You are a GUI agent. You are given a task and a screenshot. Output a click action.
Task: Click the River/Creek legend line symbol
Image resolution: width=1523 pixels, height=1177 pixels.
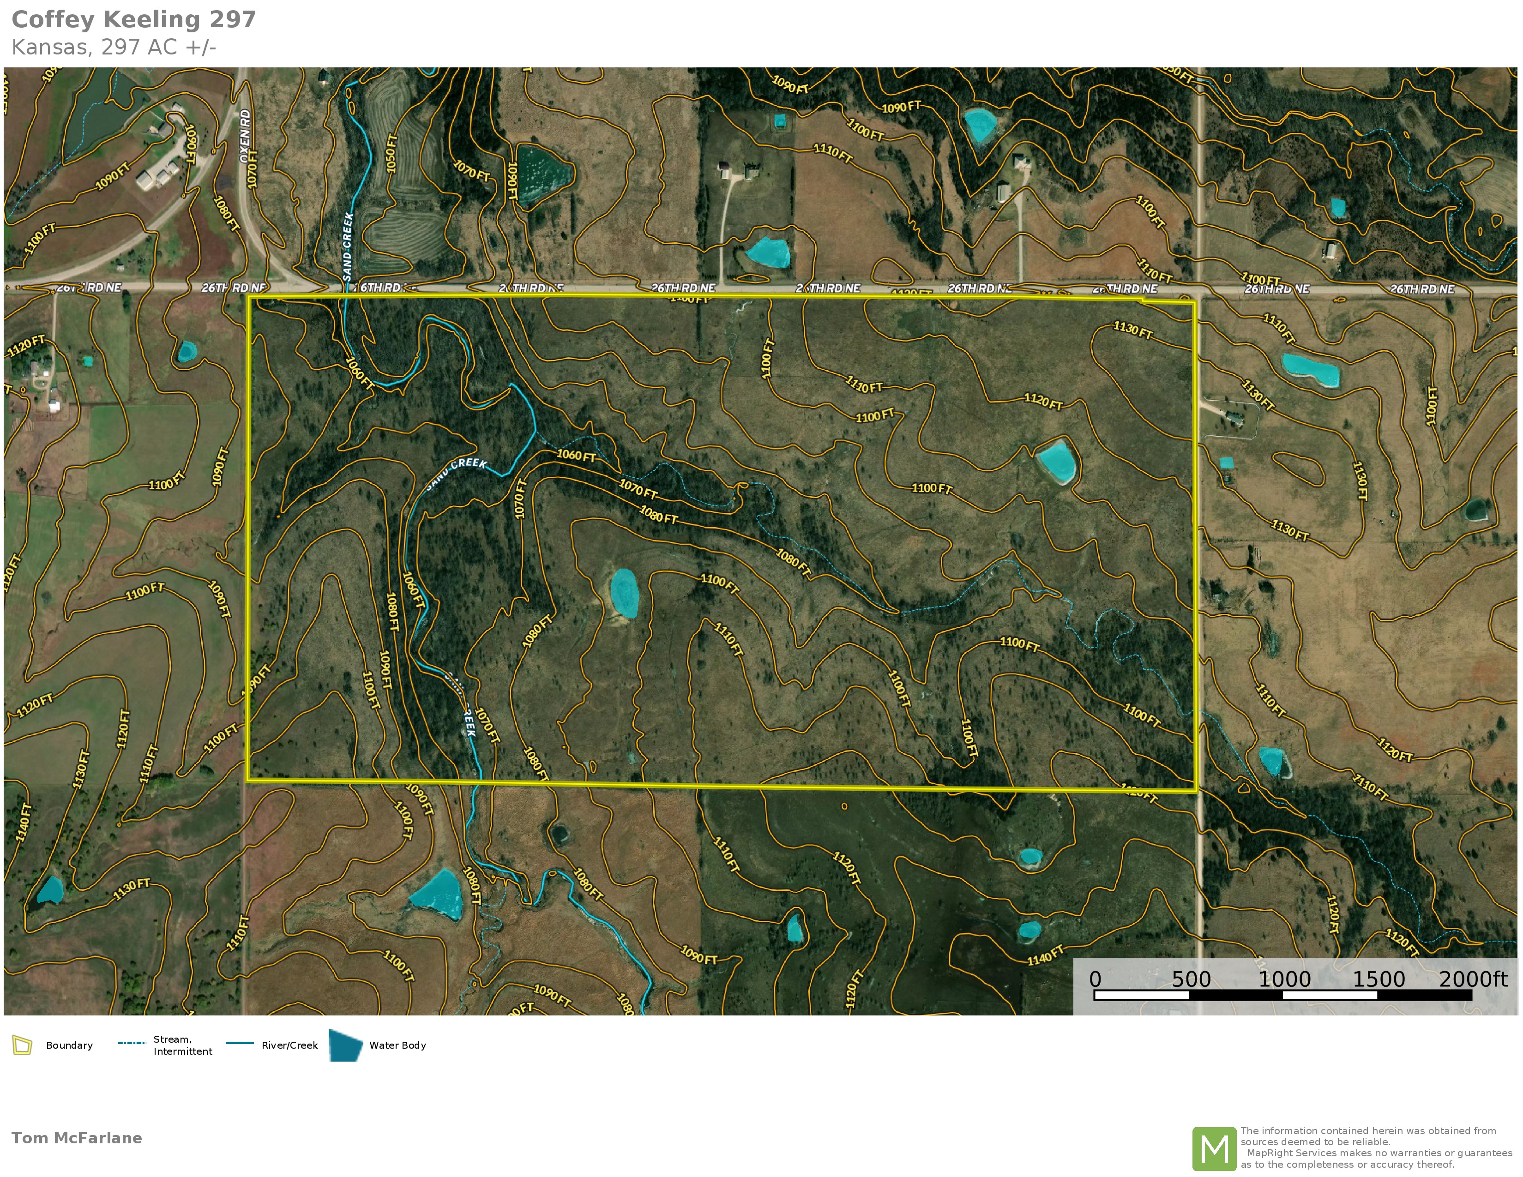point(239,1043)
